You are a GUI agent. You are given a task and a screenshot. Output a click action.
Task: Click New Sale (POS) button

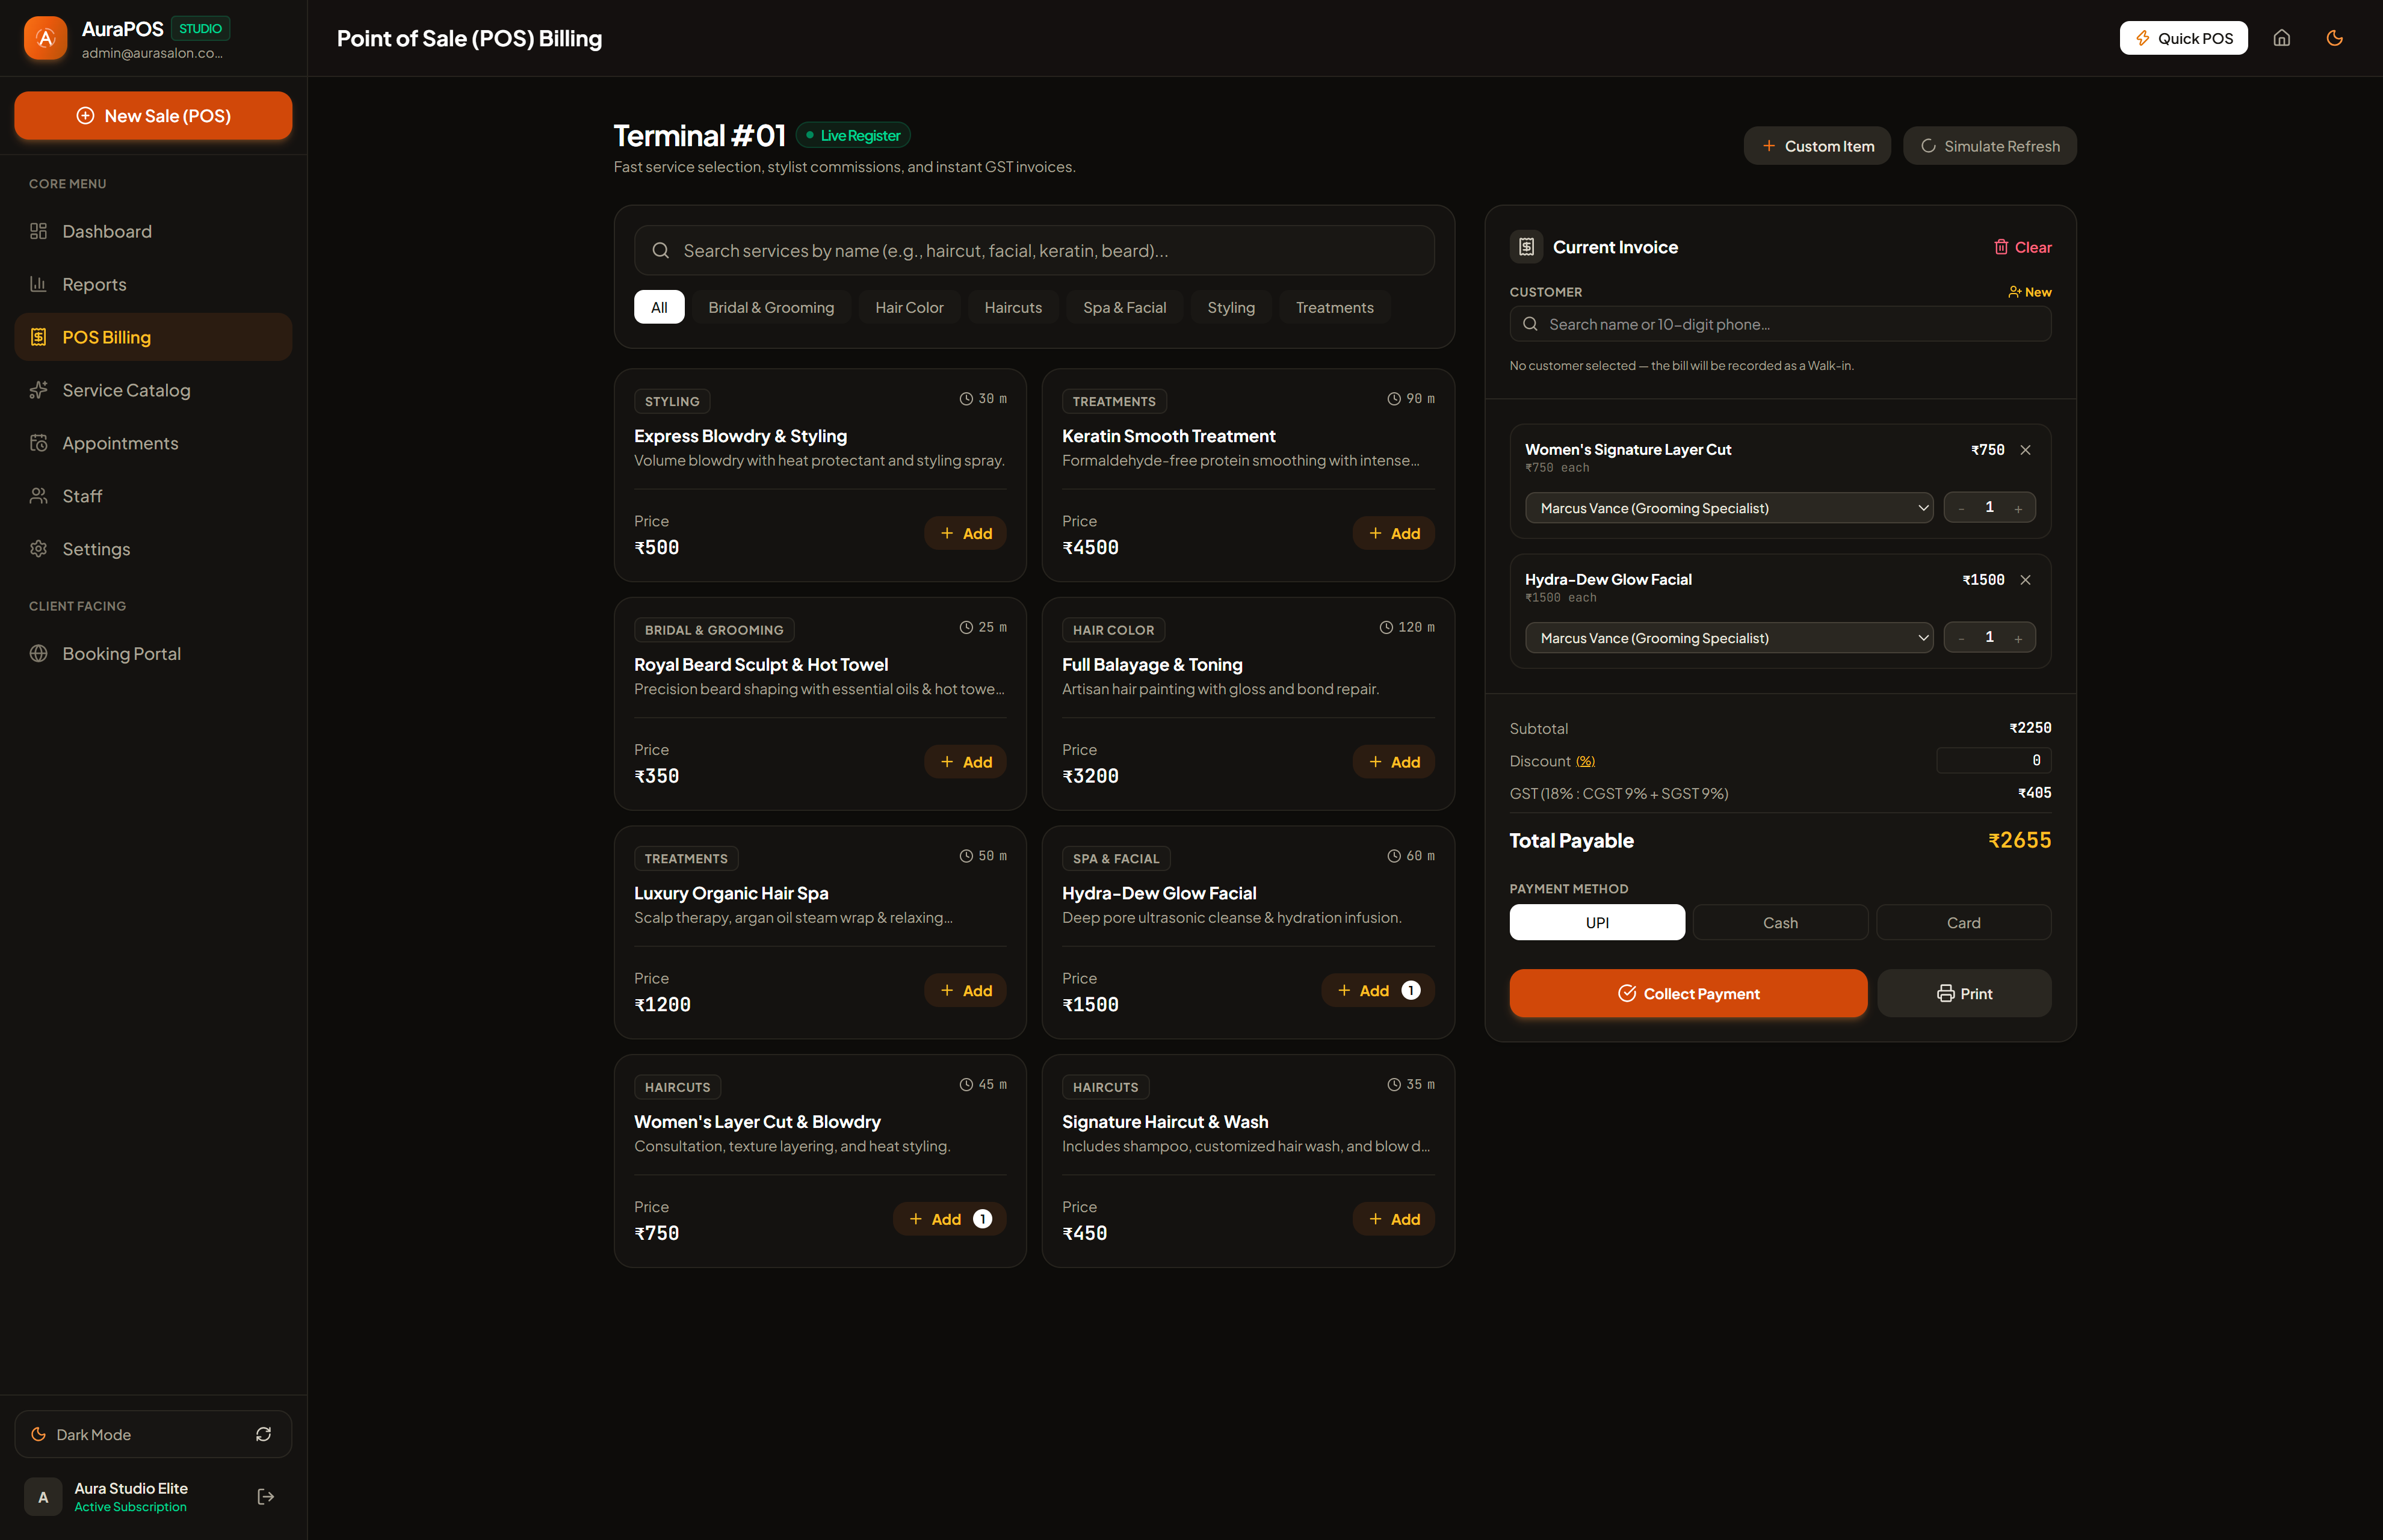coord(153,115)
